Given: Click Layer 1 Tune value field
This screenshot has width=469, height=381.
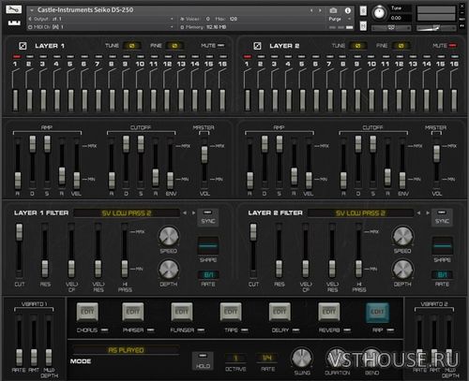Looking at the screenshot, I should click(131, 46).
